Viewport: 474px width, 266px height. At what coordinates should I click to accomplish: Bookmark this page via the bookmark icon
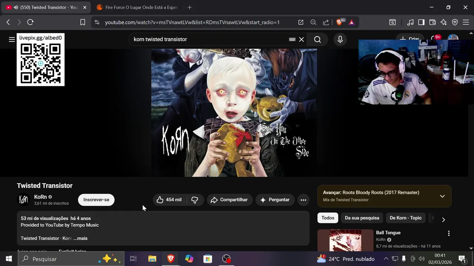pyautogui.click(x=83, y=22)
